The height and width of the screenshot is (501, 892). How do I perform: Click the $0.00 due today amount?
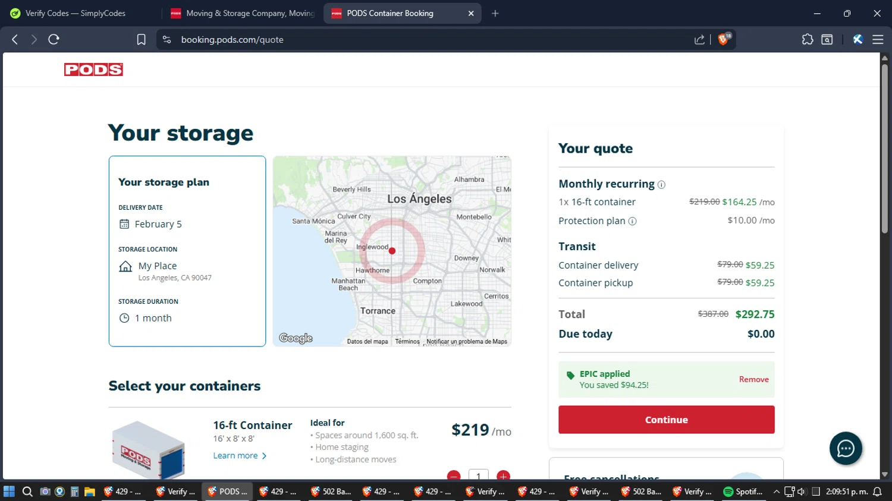coord(761,334)
